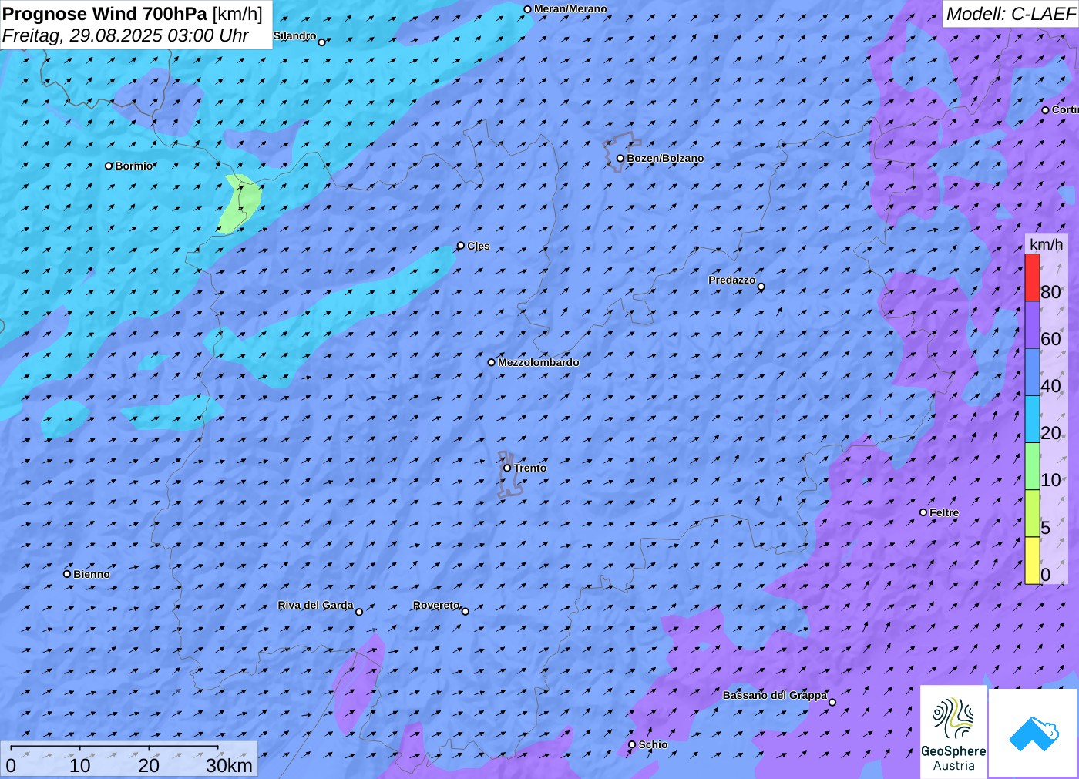Select the Schio location marker

pyautogui.click(x=632, y=744)
